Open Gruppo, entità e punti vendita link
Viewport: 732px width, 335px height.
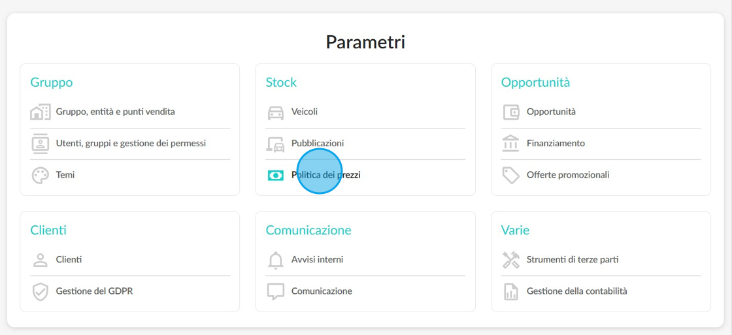click(115, 112)
